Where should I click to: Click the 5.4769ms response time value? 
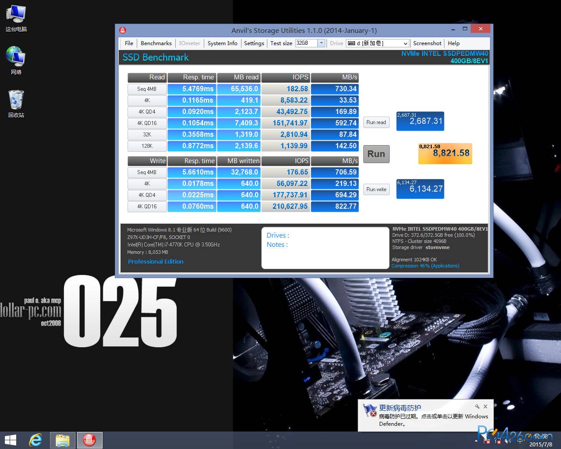click(x=192, y=89)
